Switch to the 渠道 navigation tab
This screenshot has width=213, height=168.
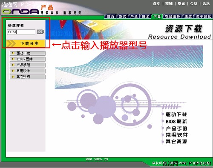pos(188,17)
